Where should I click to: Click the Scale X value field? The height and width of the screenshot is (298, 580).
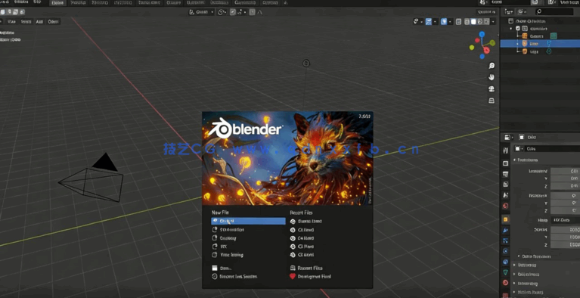click(565, 229)
